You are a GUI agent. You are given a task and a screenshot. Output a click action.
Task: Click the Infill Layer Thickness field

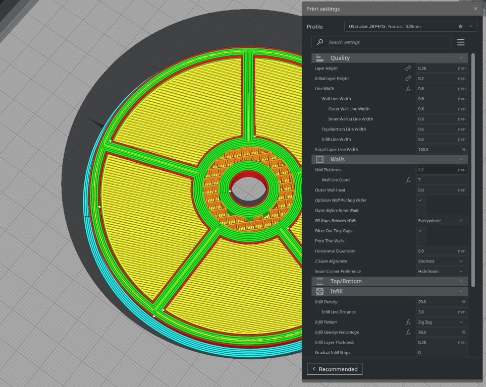(x=442, y=343)
